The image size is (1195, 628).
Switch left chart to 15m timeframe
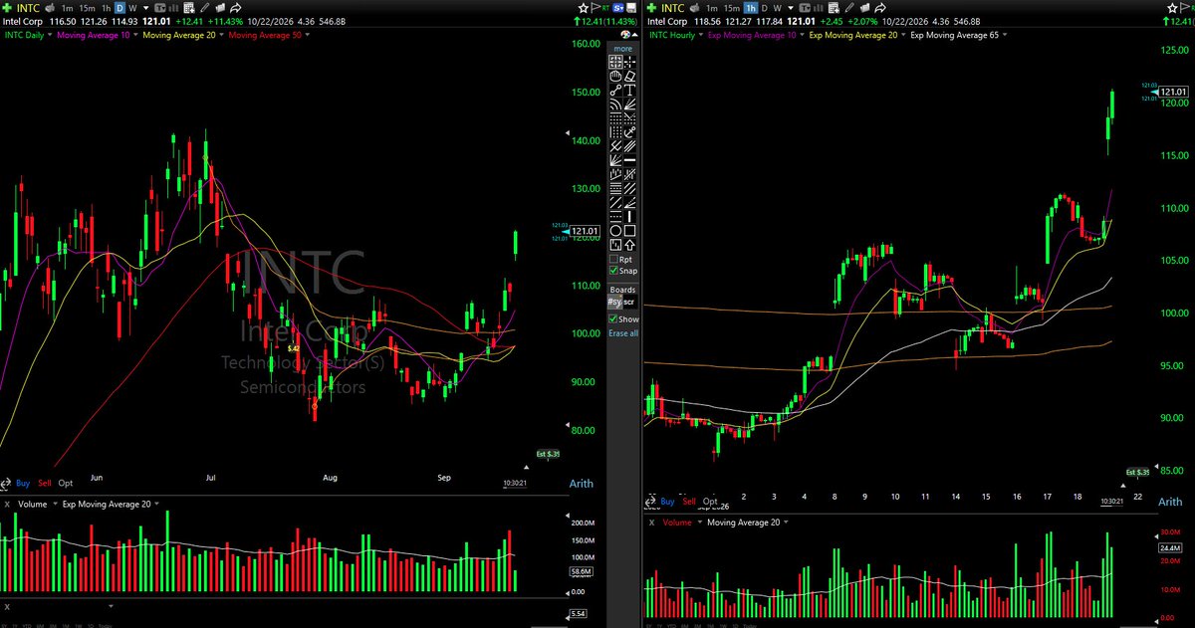[88, 8]
